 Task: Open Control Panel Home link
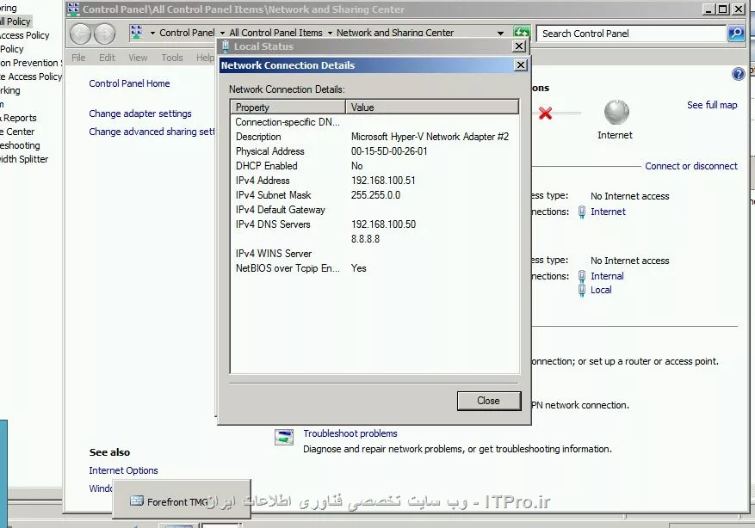coord(129,83)
